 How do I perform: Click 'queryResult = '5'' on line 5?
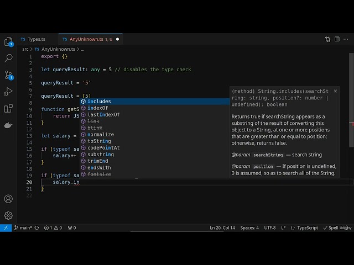[x=66, y=83]
